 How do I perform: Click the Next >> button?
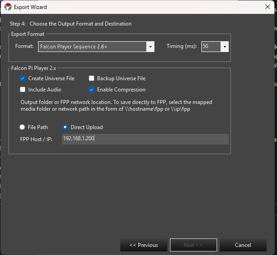pos(193,245)
